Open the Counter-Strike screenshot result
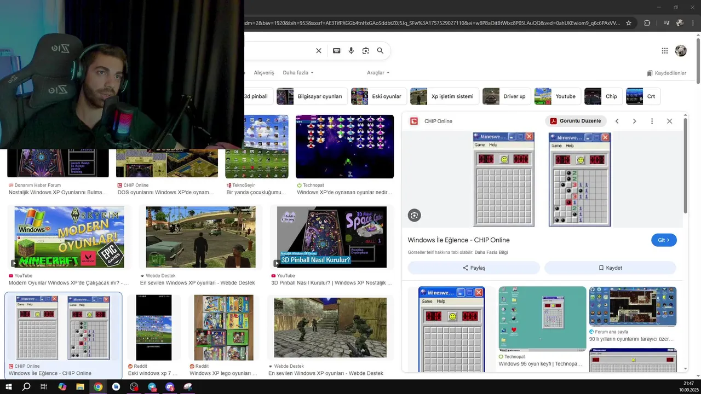Image resolution: width=701 pixels, height=394 pixels. [330, 327]
